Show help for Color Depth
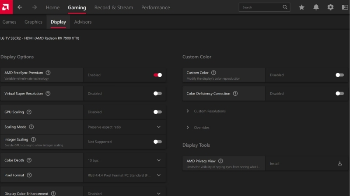Screen dimensions: 350x196 (29, 160)
